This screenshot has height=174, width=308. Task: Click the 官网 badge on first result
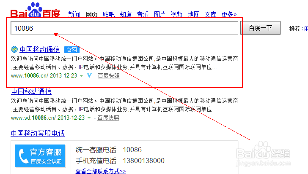71,50
